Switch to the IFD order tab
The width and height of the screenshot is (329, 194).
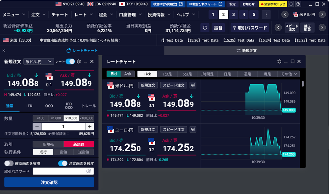point(29,106)
